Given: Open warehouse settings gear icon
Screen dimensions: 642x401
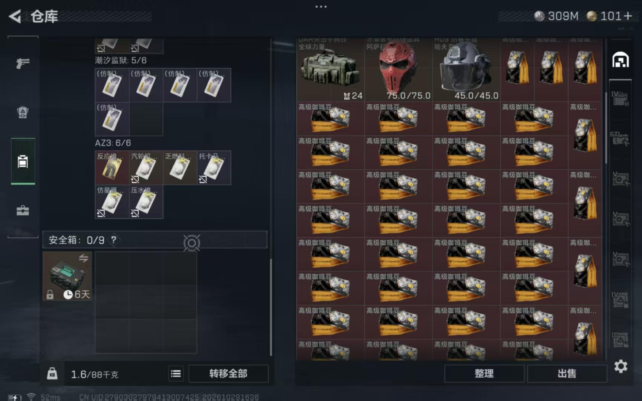Looking at the screenshot, I should coord(620,366).
